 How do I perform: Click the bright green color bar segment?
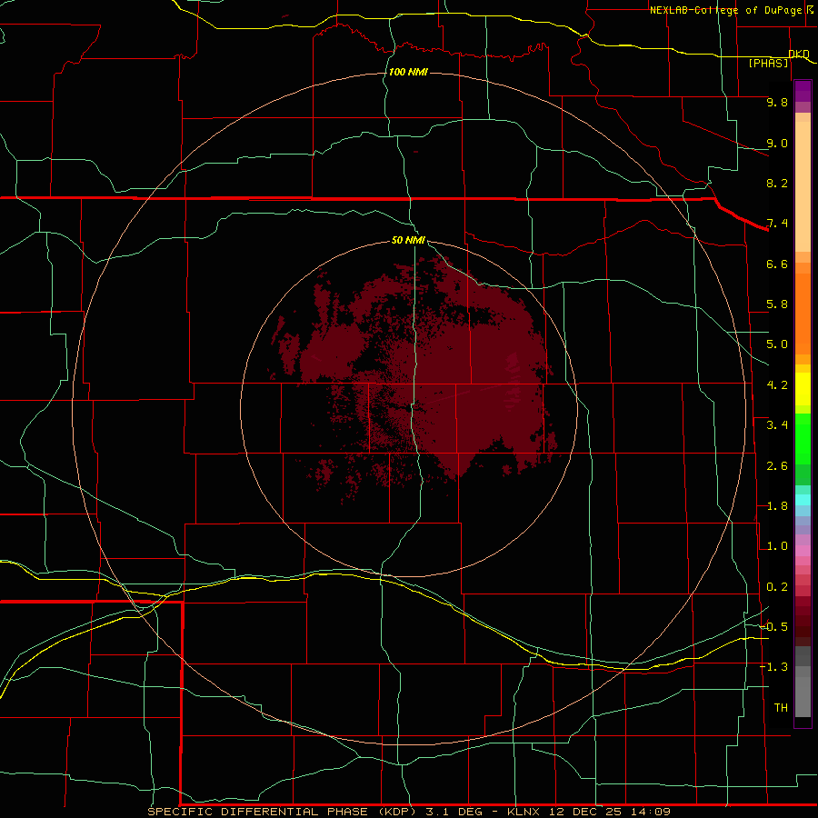(x=803, y=438)
